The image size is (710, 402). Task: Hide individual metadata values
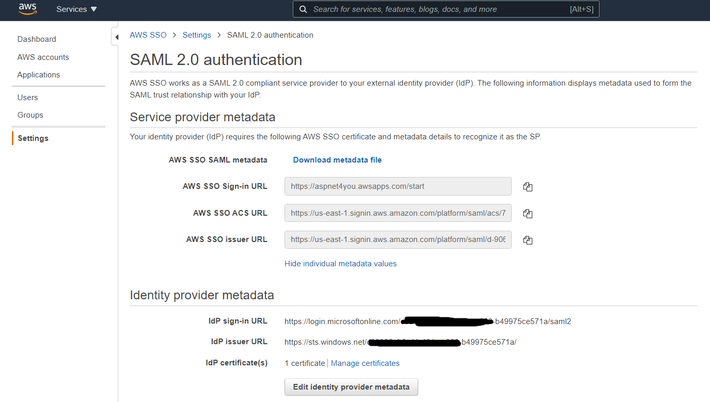point(340,264)
